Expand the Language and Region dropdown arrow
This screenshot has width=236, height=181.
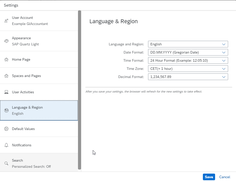224,44
